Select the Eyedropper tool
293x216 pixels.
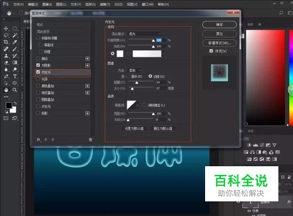point(15,42)
